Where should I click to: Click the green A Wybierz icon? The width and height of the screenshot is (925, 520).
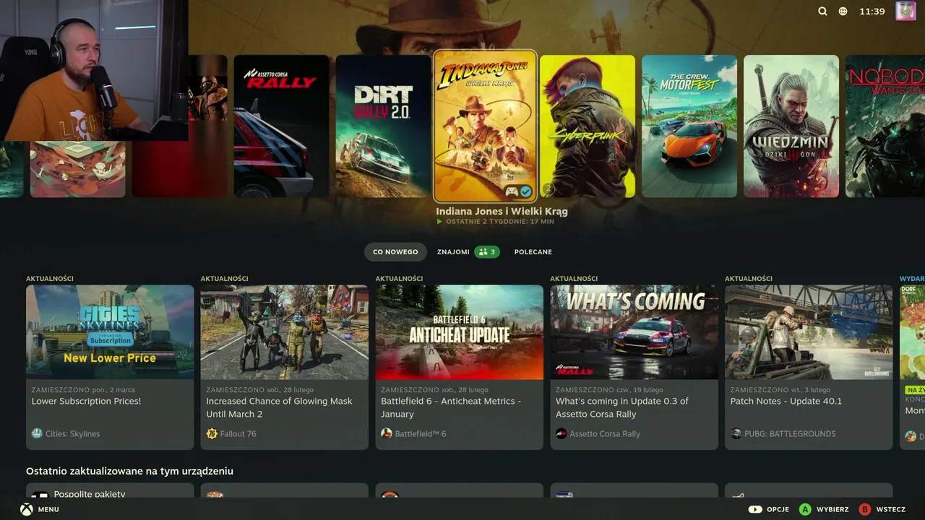tap(804, 509)
